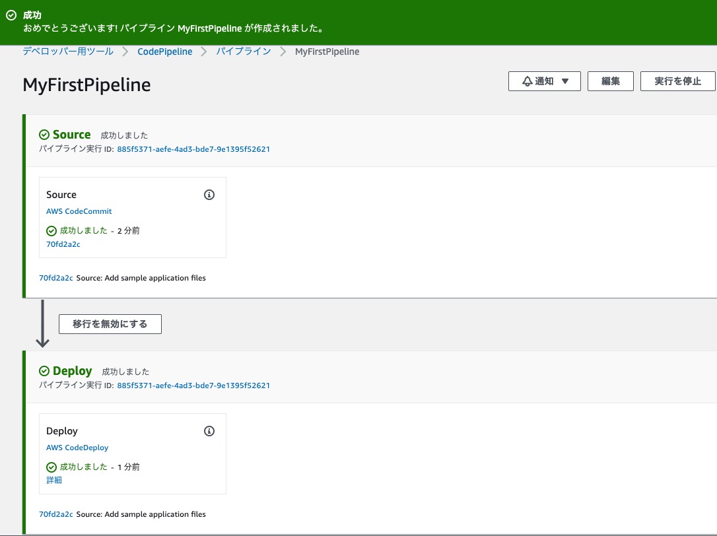Click the green success icon inside the Deploy card
The height and width of the screenshot is (536, 717).
[51, 467]
